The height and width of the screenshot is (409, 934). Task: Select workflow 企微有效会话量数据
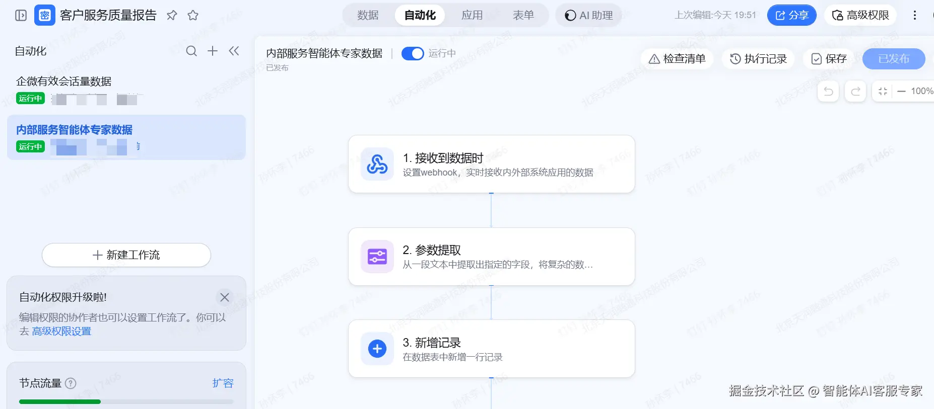coord(126,89)
